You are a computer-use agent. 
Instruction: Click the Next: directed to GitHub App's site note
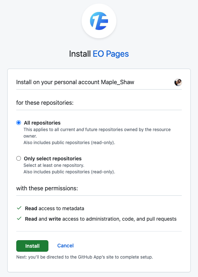(x=85, y=257)
